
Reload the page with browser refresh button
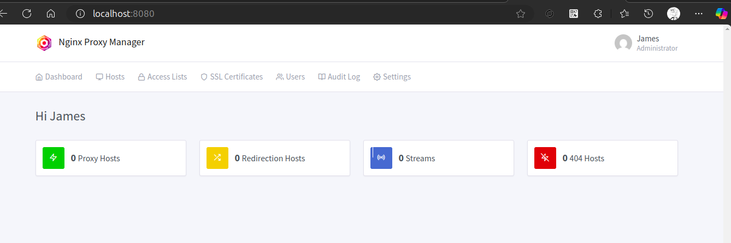pos(27,14)
